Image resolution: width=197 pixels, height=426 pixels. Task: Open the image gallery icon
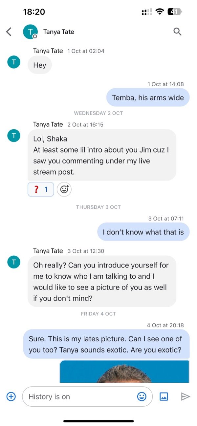point(164,396)
